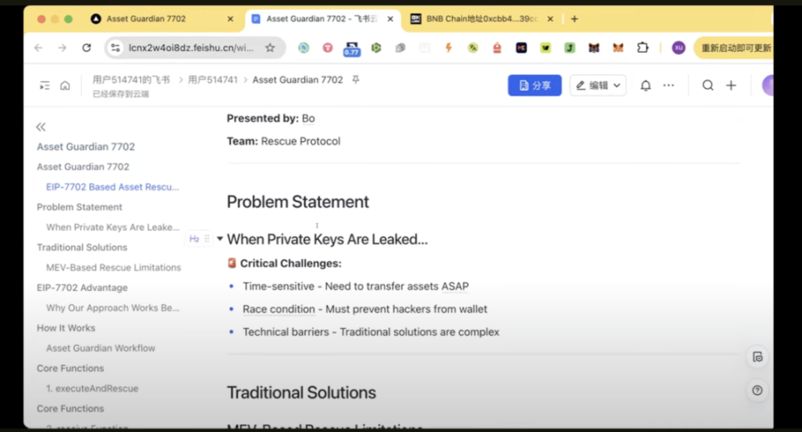Click the home icon in doc header
This screenshot has height=432, width=802.
(x=65, y=86)
